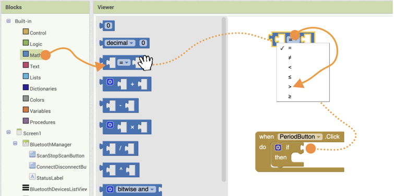Pick the exponent (^) block
Screen dimensions: 394x196
120,170
